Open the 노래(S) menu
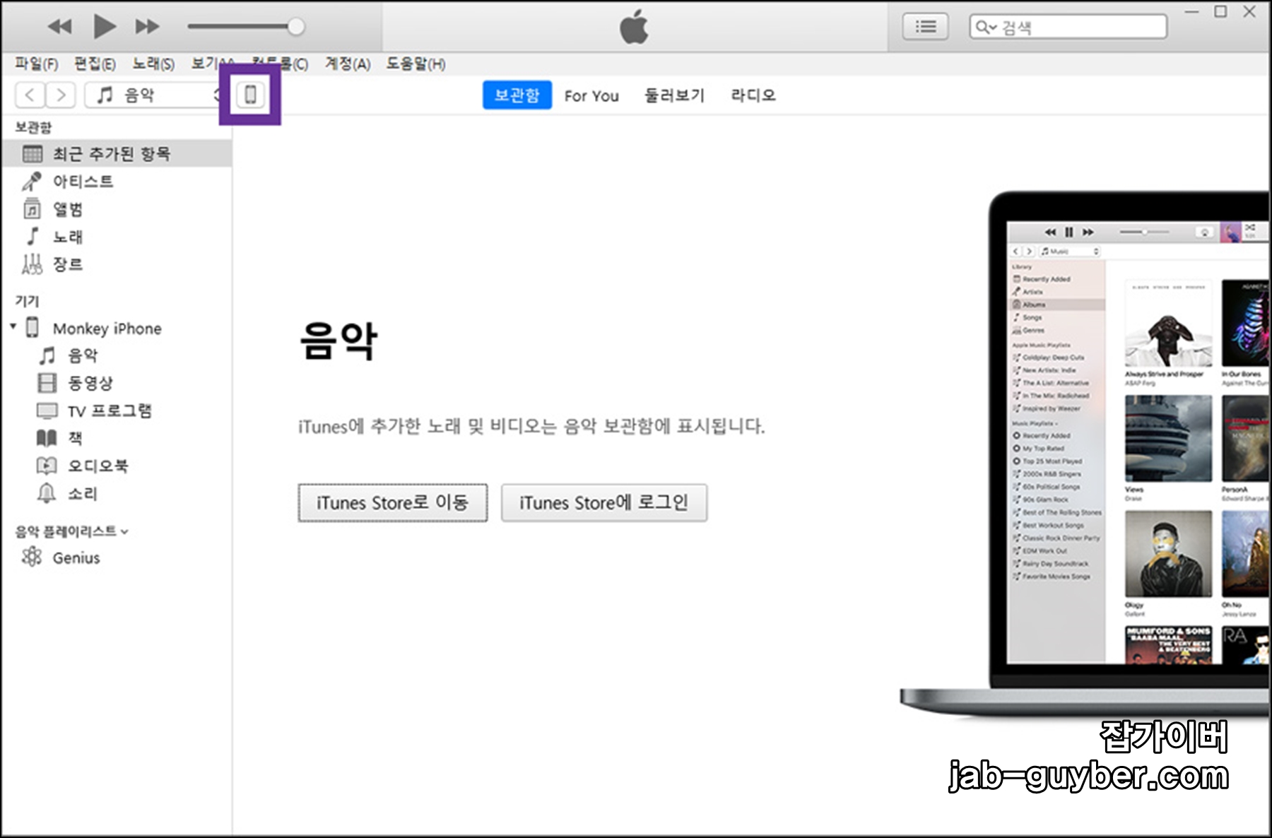The height and width of the screenshot is (838, 1272). [153, 64]
